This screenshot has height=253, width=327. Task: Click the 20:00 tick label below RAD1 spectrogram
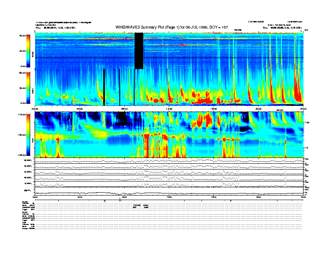coord(258,109)
